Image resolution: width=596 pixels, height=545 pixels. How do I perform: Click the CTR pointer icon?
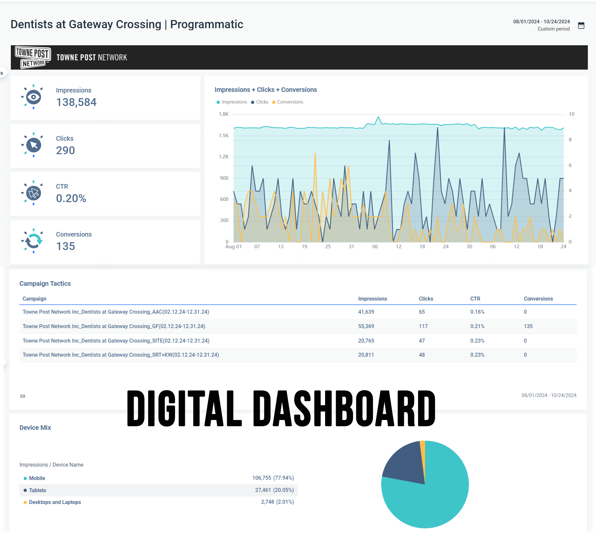(33, 193)
